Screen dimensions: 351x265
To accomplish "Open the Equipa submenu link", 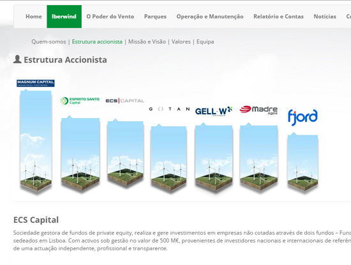I will pyautogui.click(x=205, y=42).
